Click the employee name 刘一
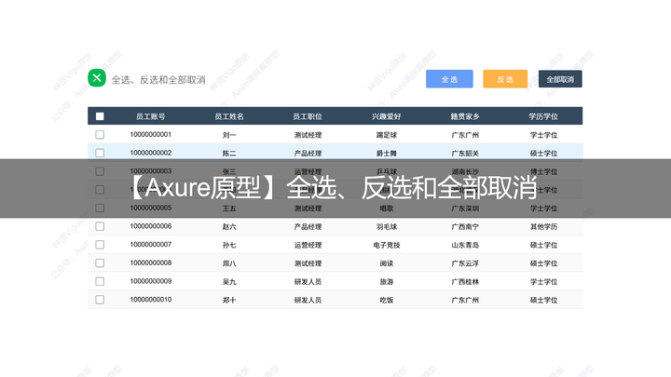This screenshot has height=377, width=671. 229,135
